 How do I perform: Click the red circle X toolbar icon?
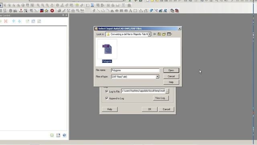pyautogui.click(x=52, y=11)
